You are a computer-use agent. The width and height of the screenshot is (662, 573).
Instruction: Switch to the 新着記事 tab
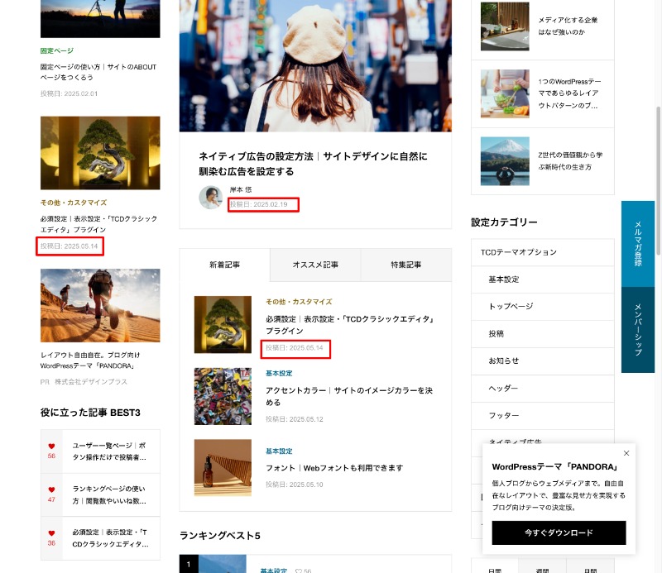[224, 265]
